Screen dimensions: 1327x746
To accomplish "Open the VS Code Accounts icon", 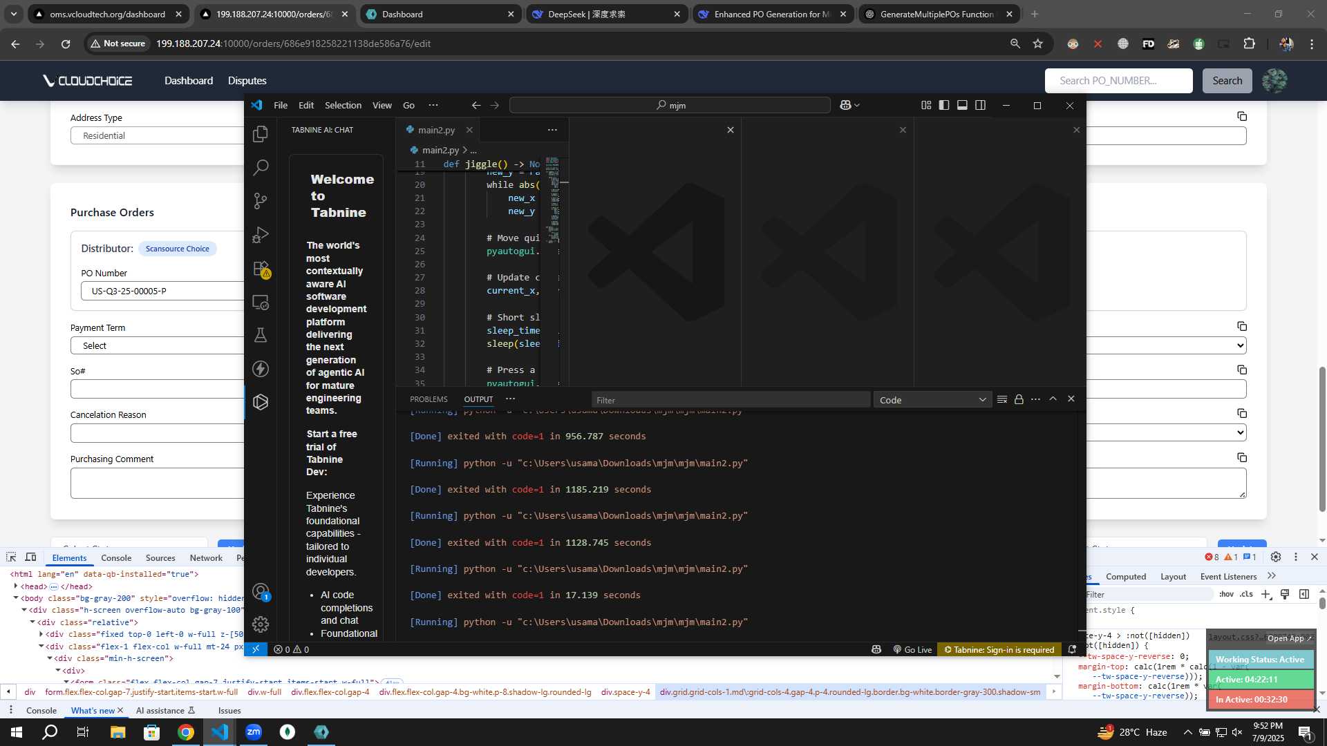I will point(261,592).
